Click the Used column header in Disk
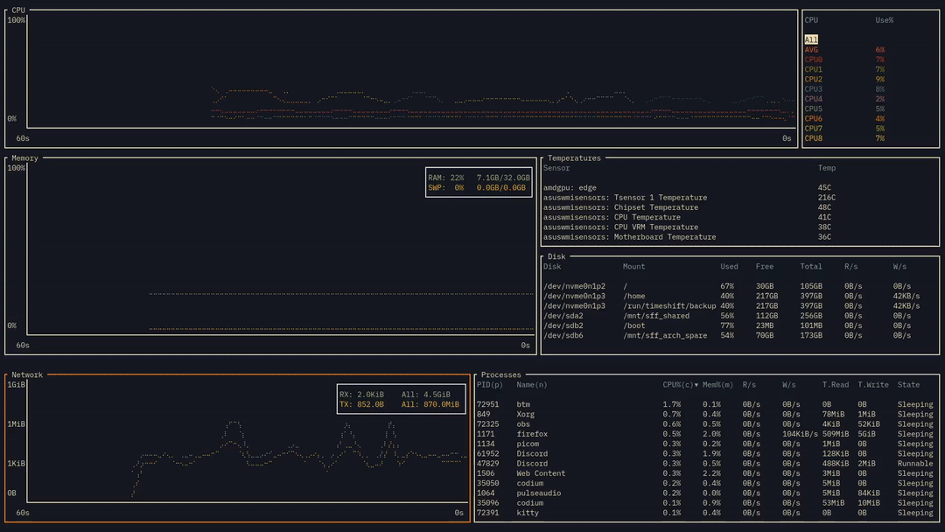 tap(729, 267)
